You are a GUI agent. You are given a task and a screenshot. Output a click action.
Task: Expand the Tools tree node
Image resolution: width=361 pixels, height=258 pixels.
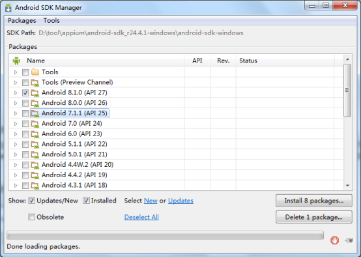click(16, 72)
